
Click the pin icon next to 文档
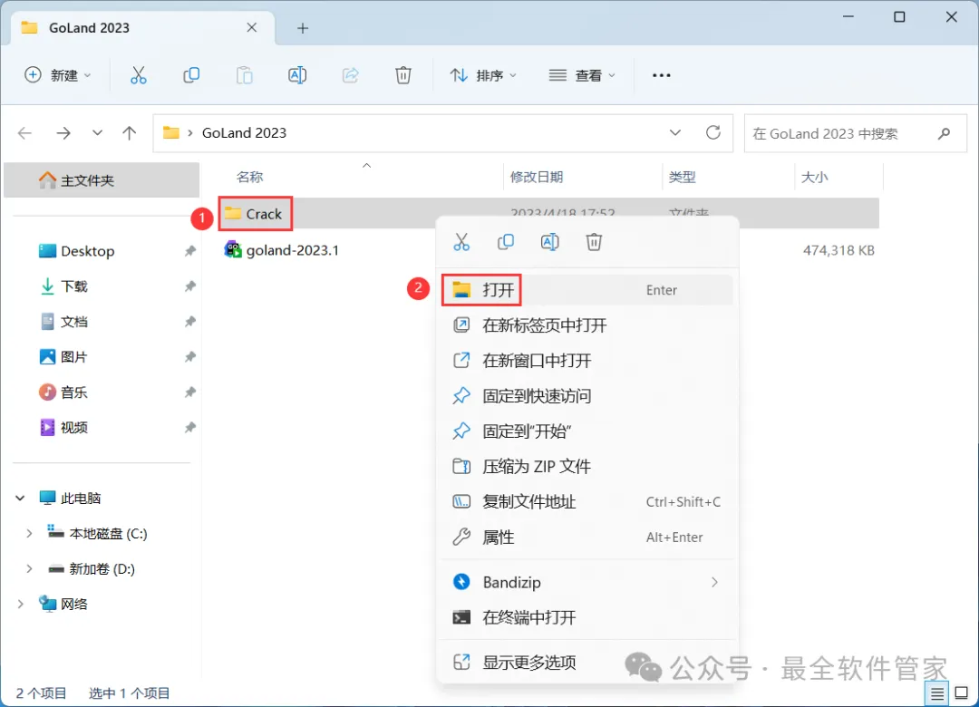tap(189, 322)
